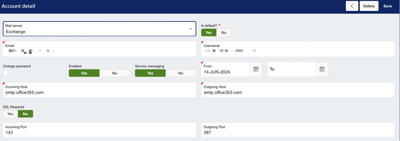The width and height of the screenshot is (400, 141).
Task: Set SSL Required to Yes
Action: 10,114
